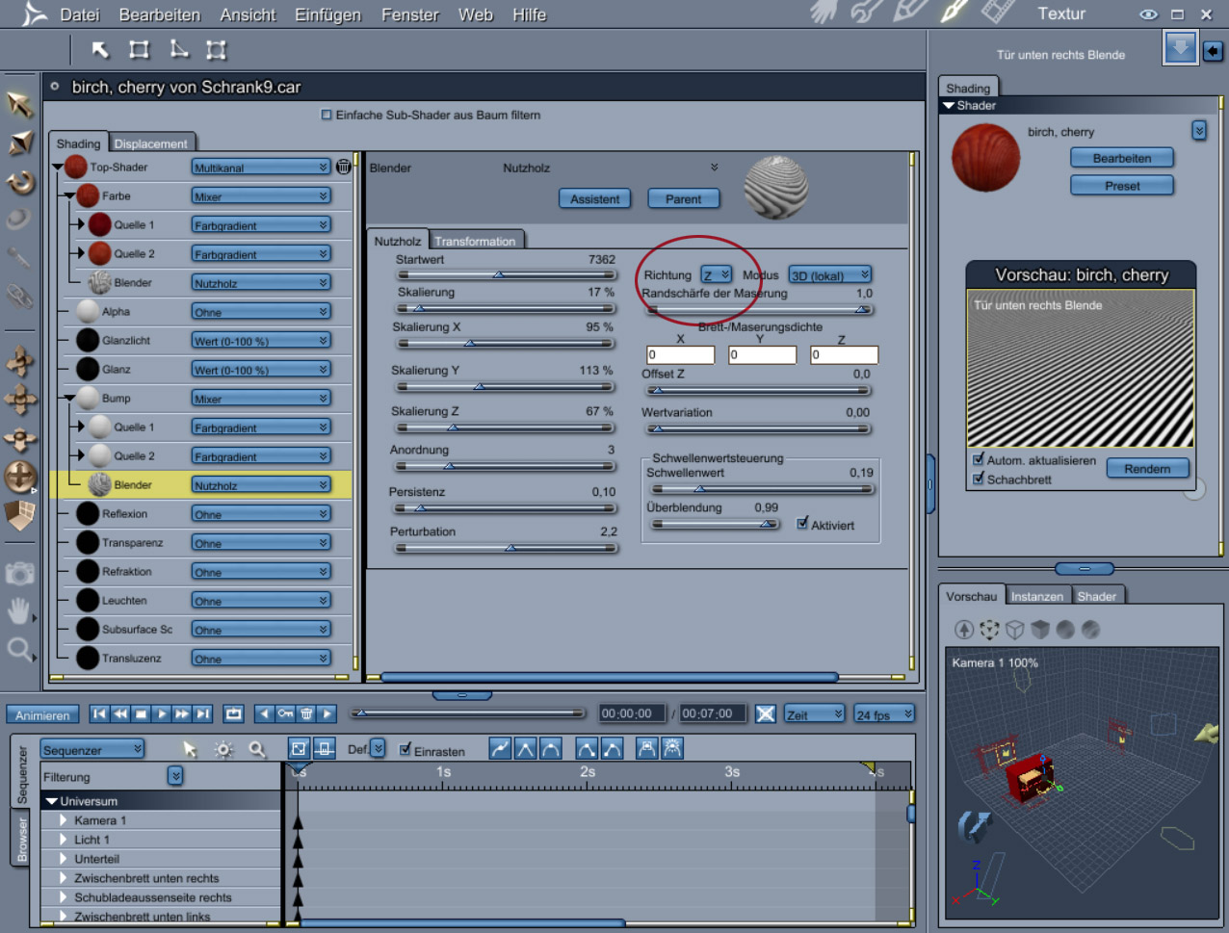This screenshot has height=933, width=1229.
Task: Select the hand pan tool
Action: [x=19, y=610]
